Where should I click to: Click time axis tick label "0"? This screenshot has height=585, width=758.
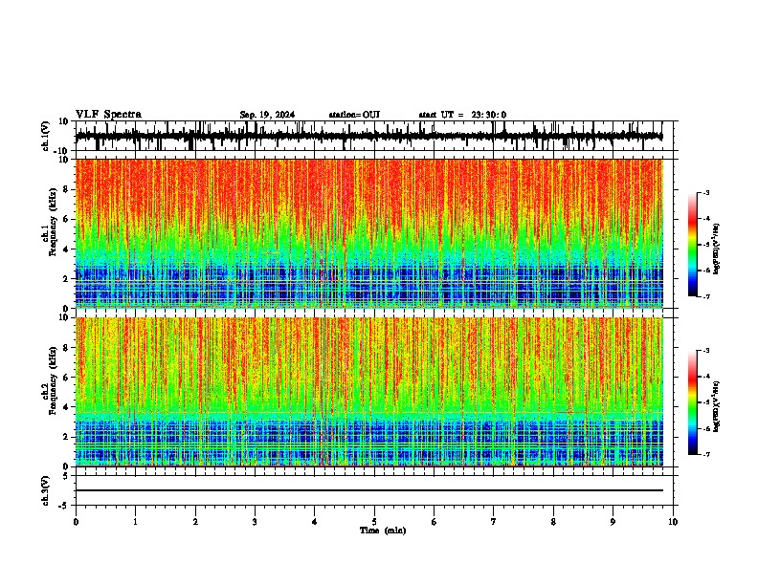click(x=76, y=522)
